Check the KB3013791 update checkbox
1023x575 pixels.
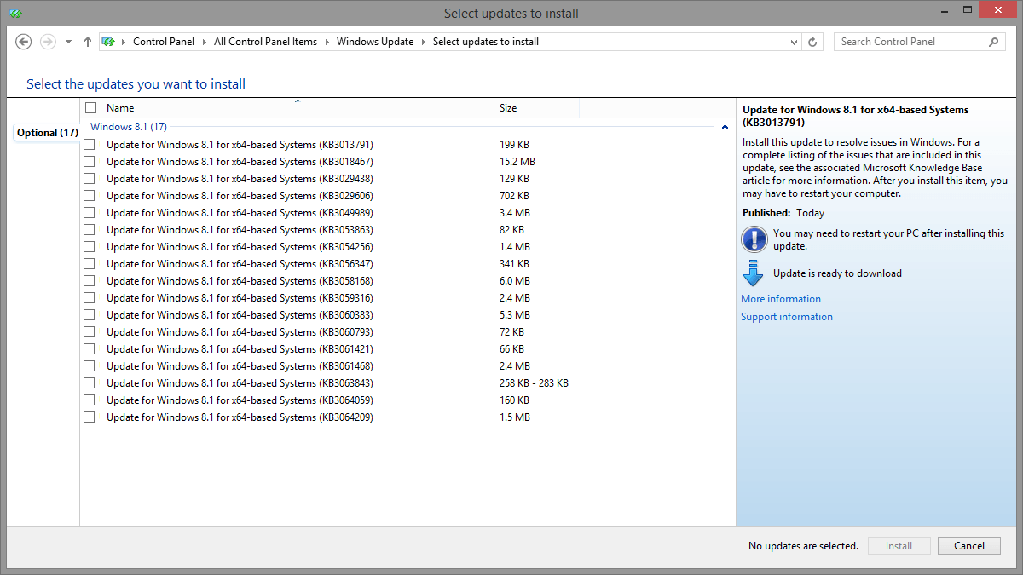[x=90, y=145]
